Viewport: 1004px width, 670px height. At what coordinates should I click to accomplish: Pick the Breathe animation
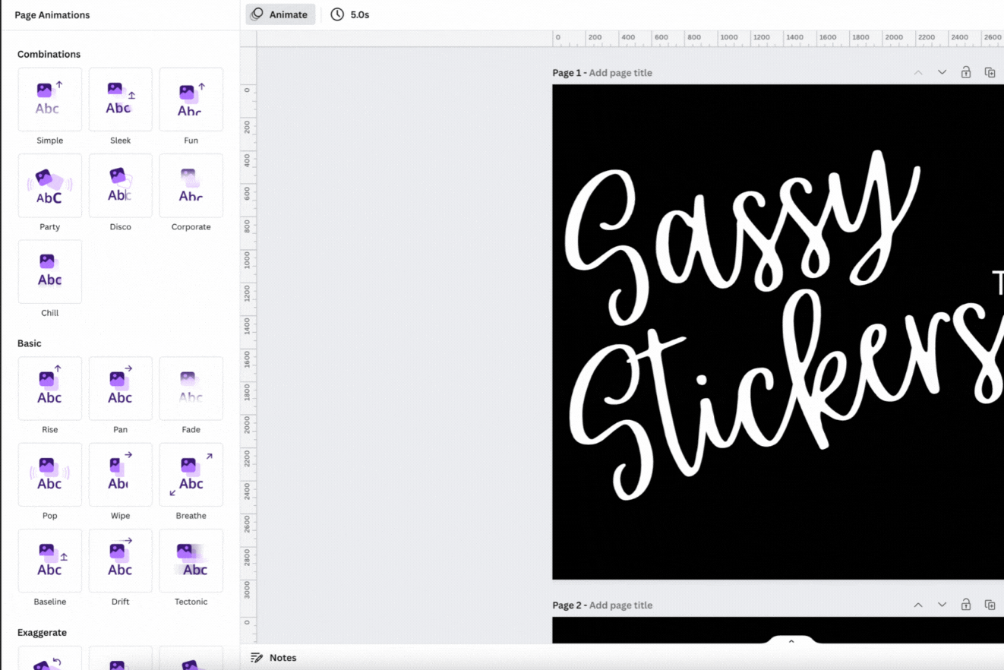[191, 475]
